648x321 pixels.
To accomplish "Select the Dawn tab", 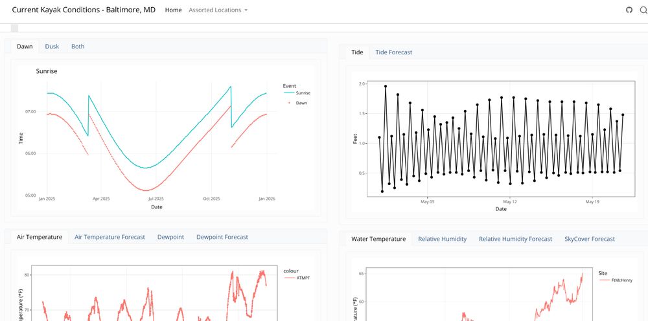I will 25,46.
